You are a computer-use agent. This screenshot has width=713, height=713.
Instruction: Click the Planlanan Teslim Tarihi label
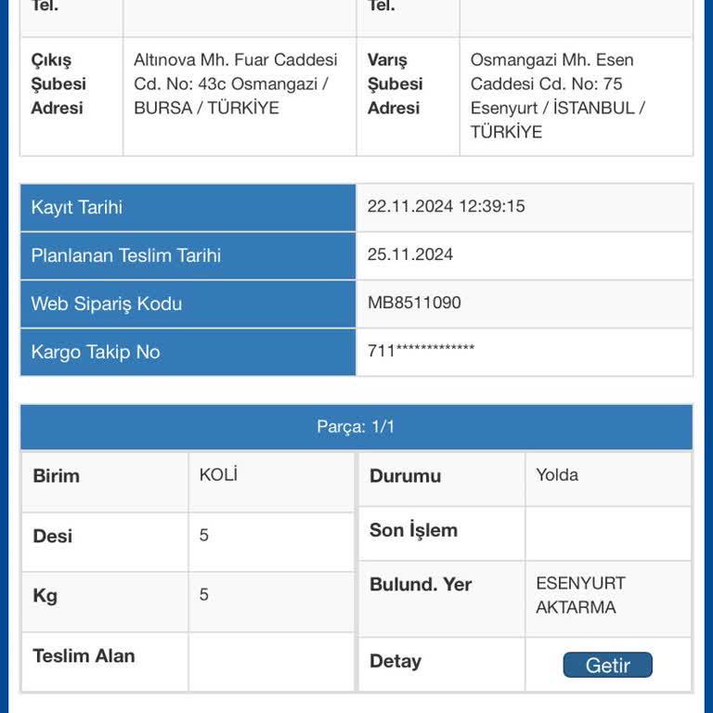click(x=126, y=255)
